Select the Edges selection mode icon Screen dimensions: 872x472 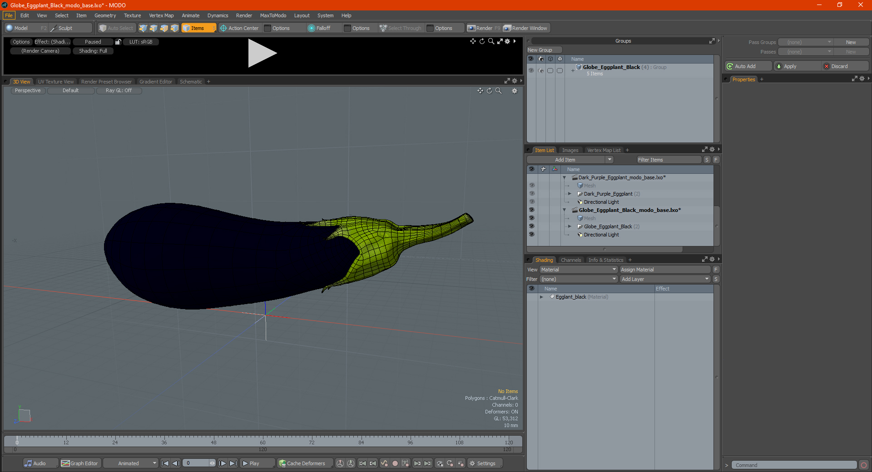[154, 28]
